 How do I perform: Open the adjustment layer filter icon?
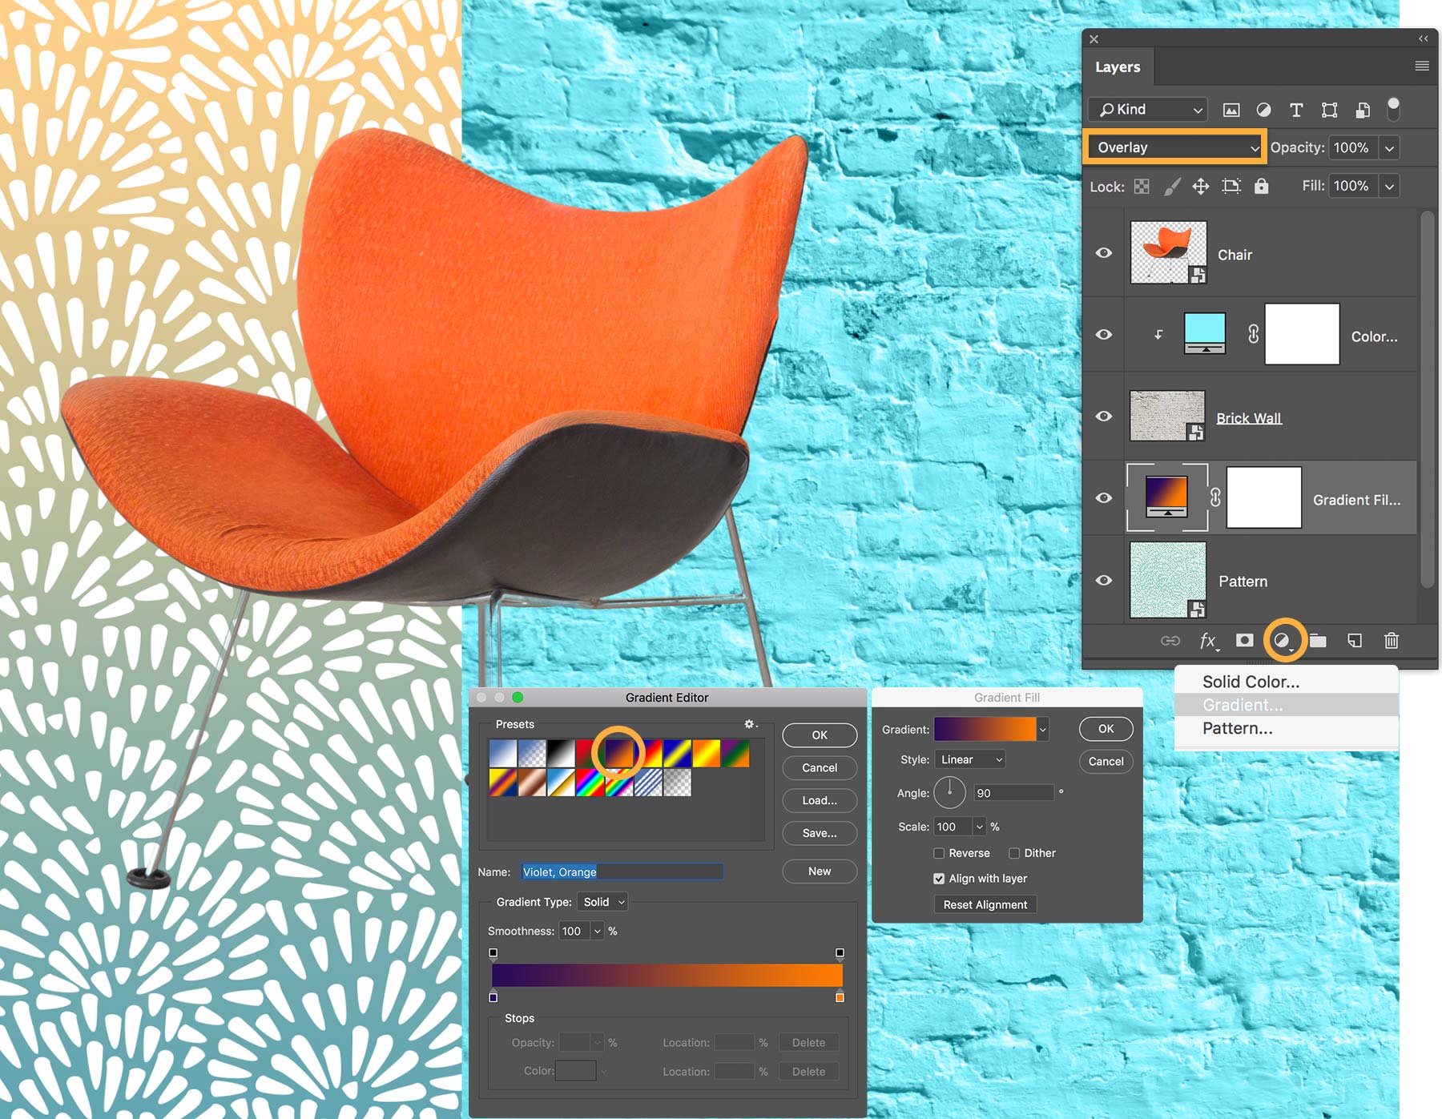point(1265,110)
